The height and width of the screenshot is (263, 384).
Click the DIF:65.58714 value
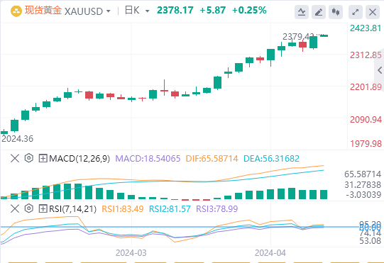(212, 159)
